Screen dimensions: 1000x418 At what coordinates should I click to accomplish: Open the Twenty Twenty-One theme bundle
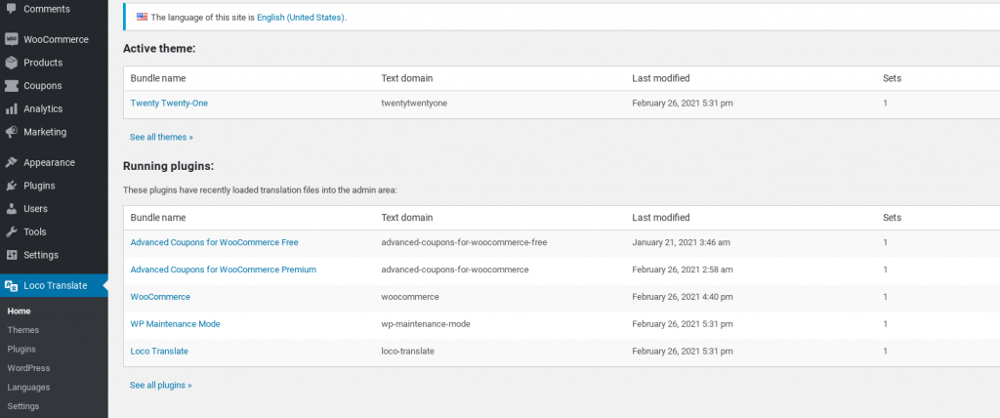tap(169, 103)
